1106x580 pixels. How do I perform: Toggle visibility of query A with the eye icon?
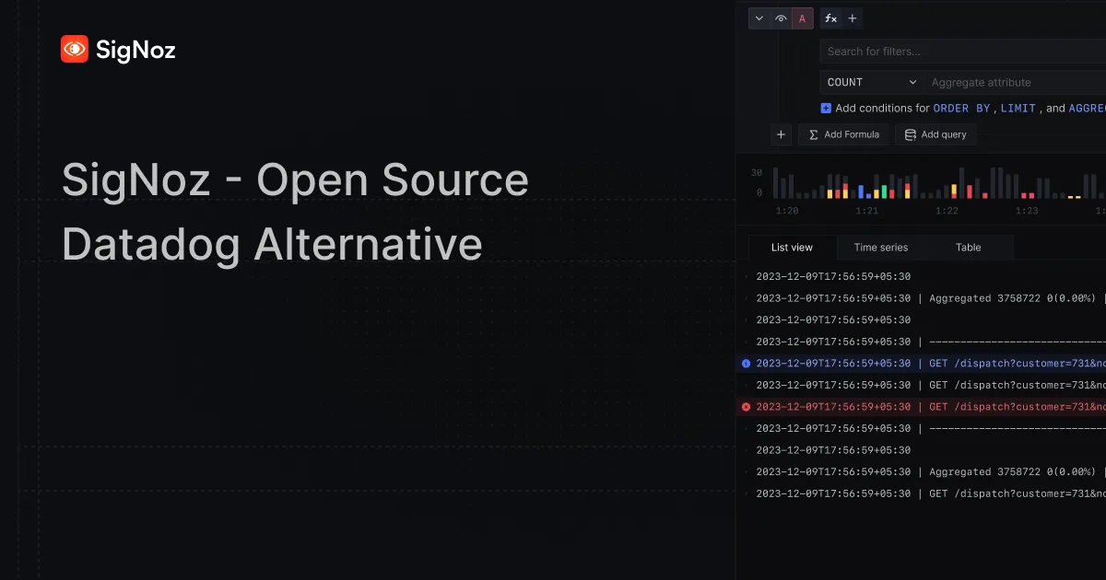781,17
